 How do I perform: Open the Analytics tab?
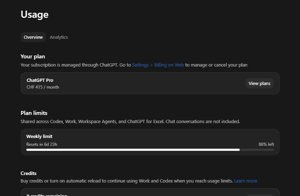(59, 37)
